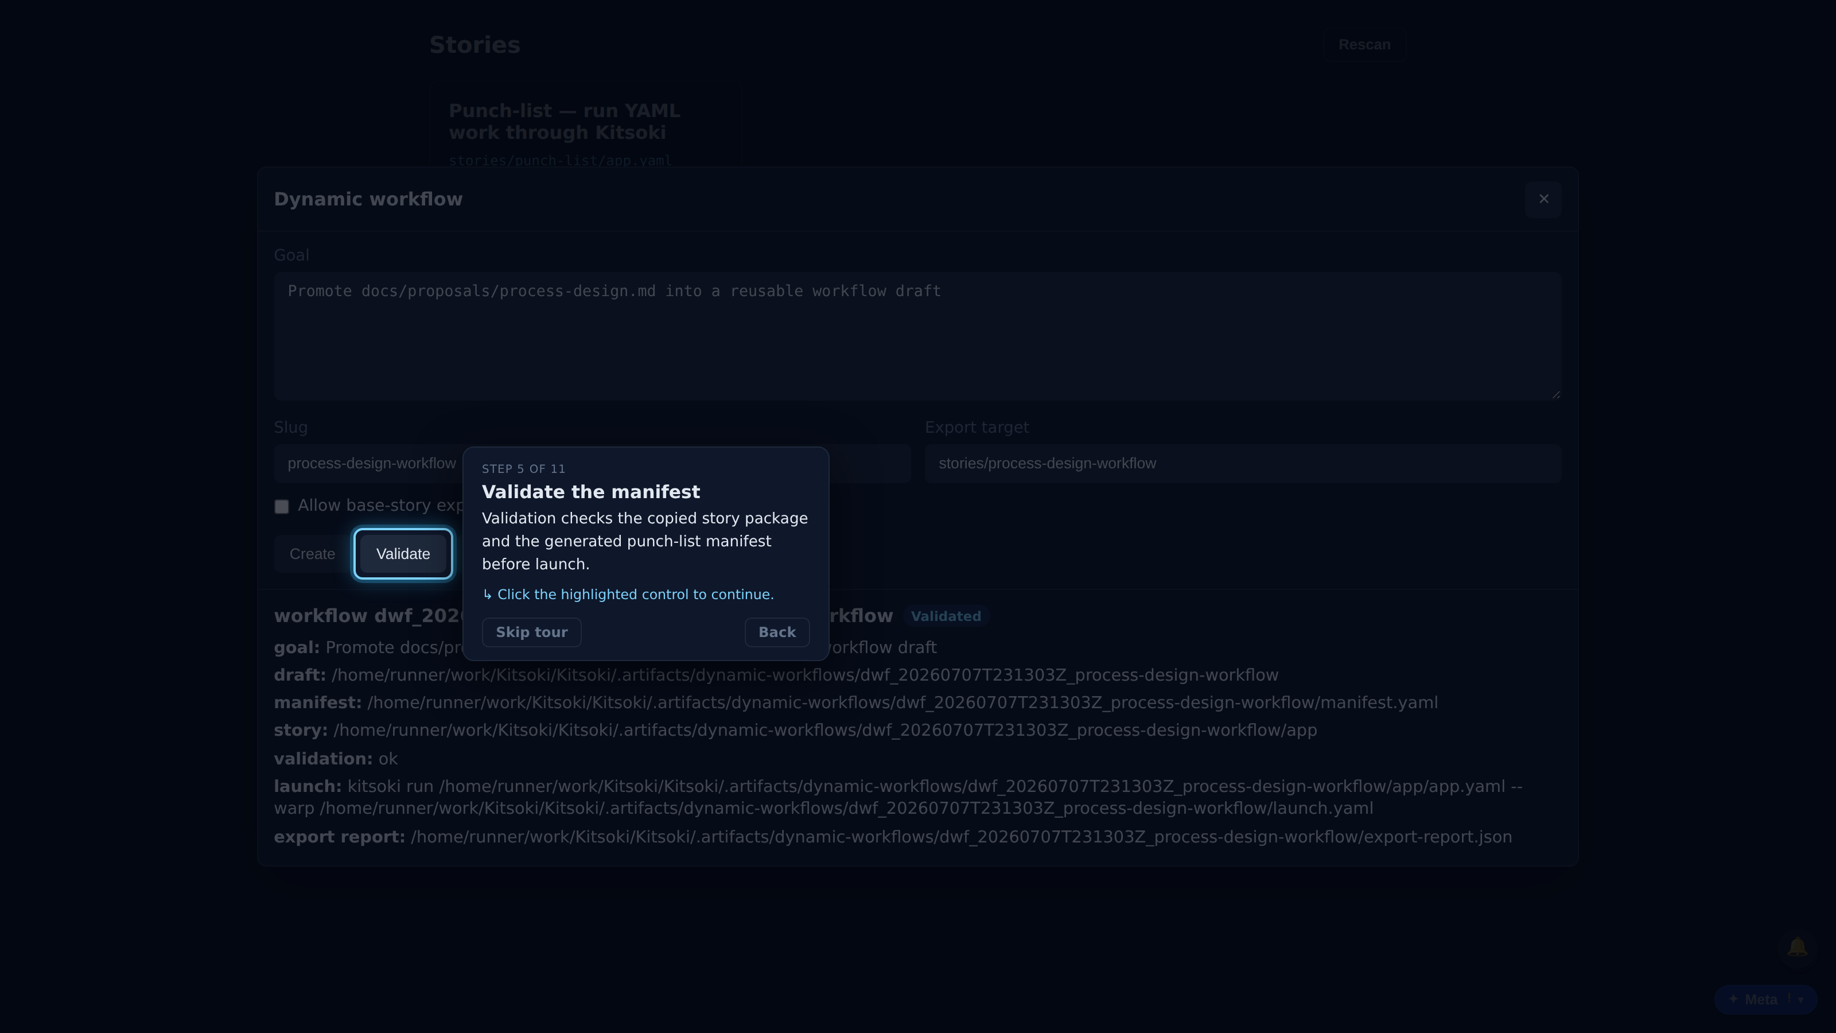This screenshot has height=1033, width=1836.
Task: Click the Stories page heading
Action: (x=474, y=45)
